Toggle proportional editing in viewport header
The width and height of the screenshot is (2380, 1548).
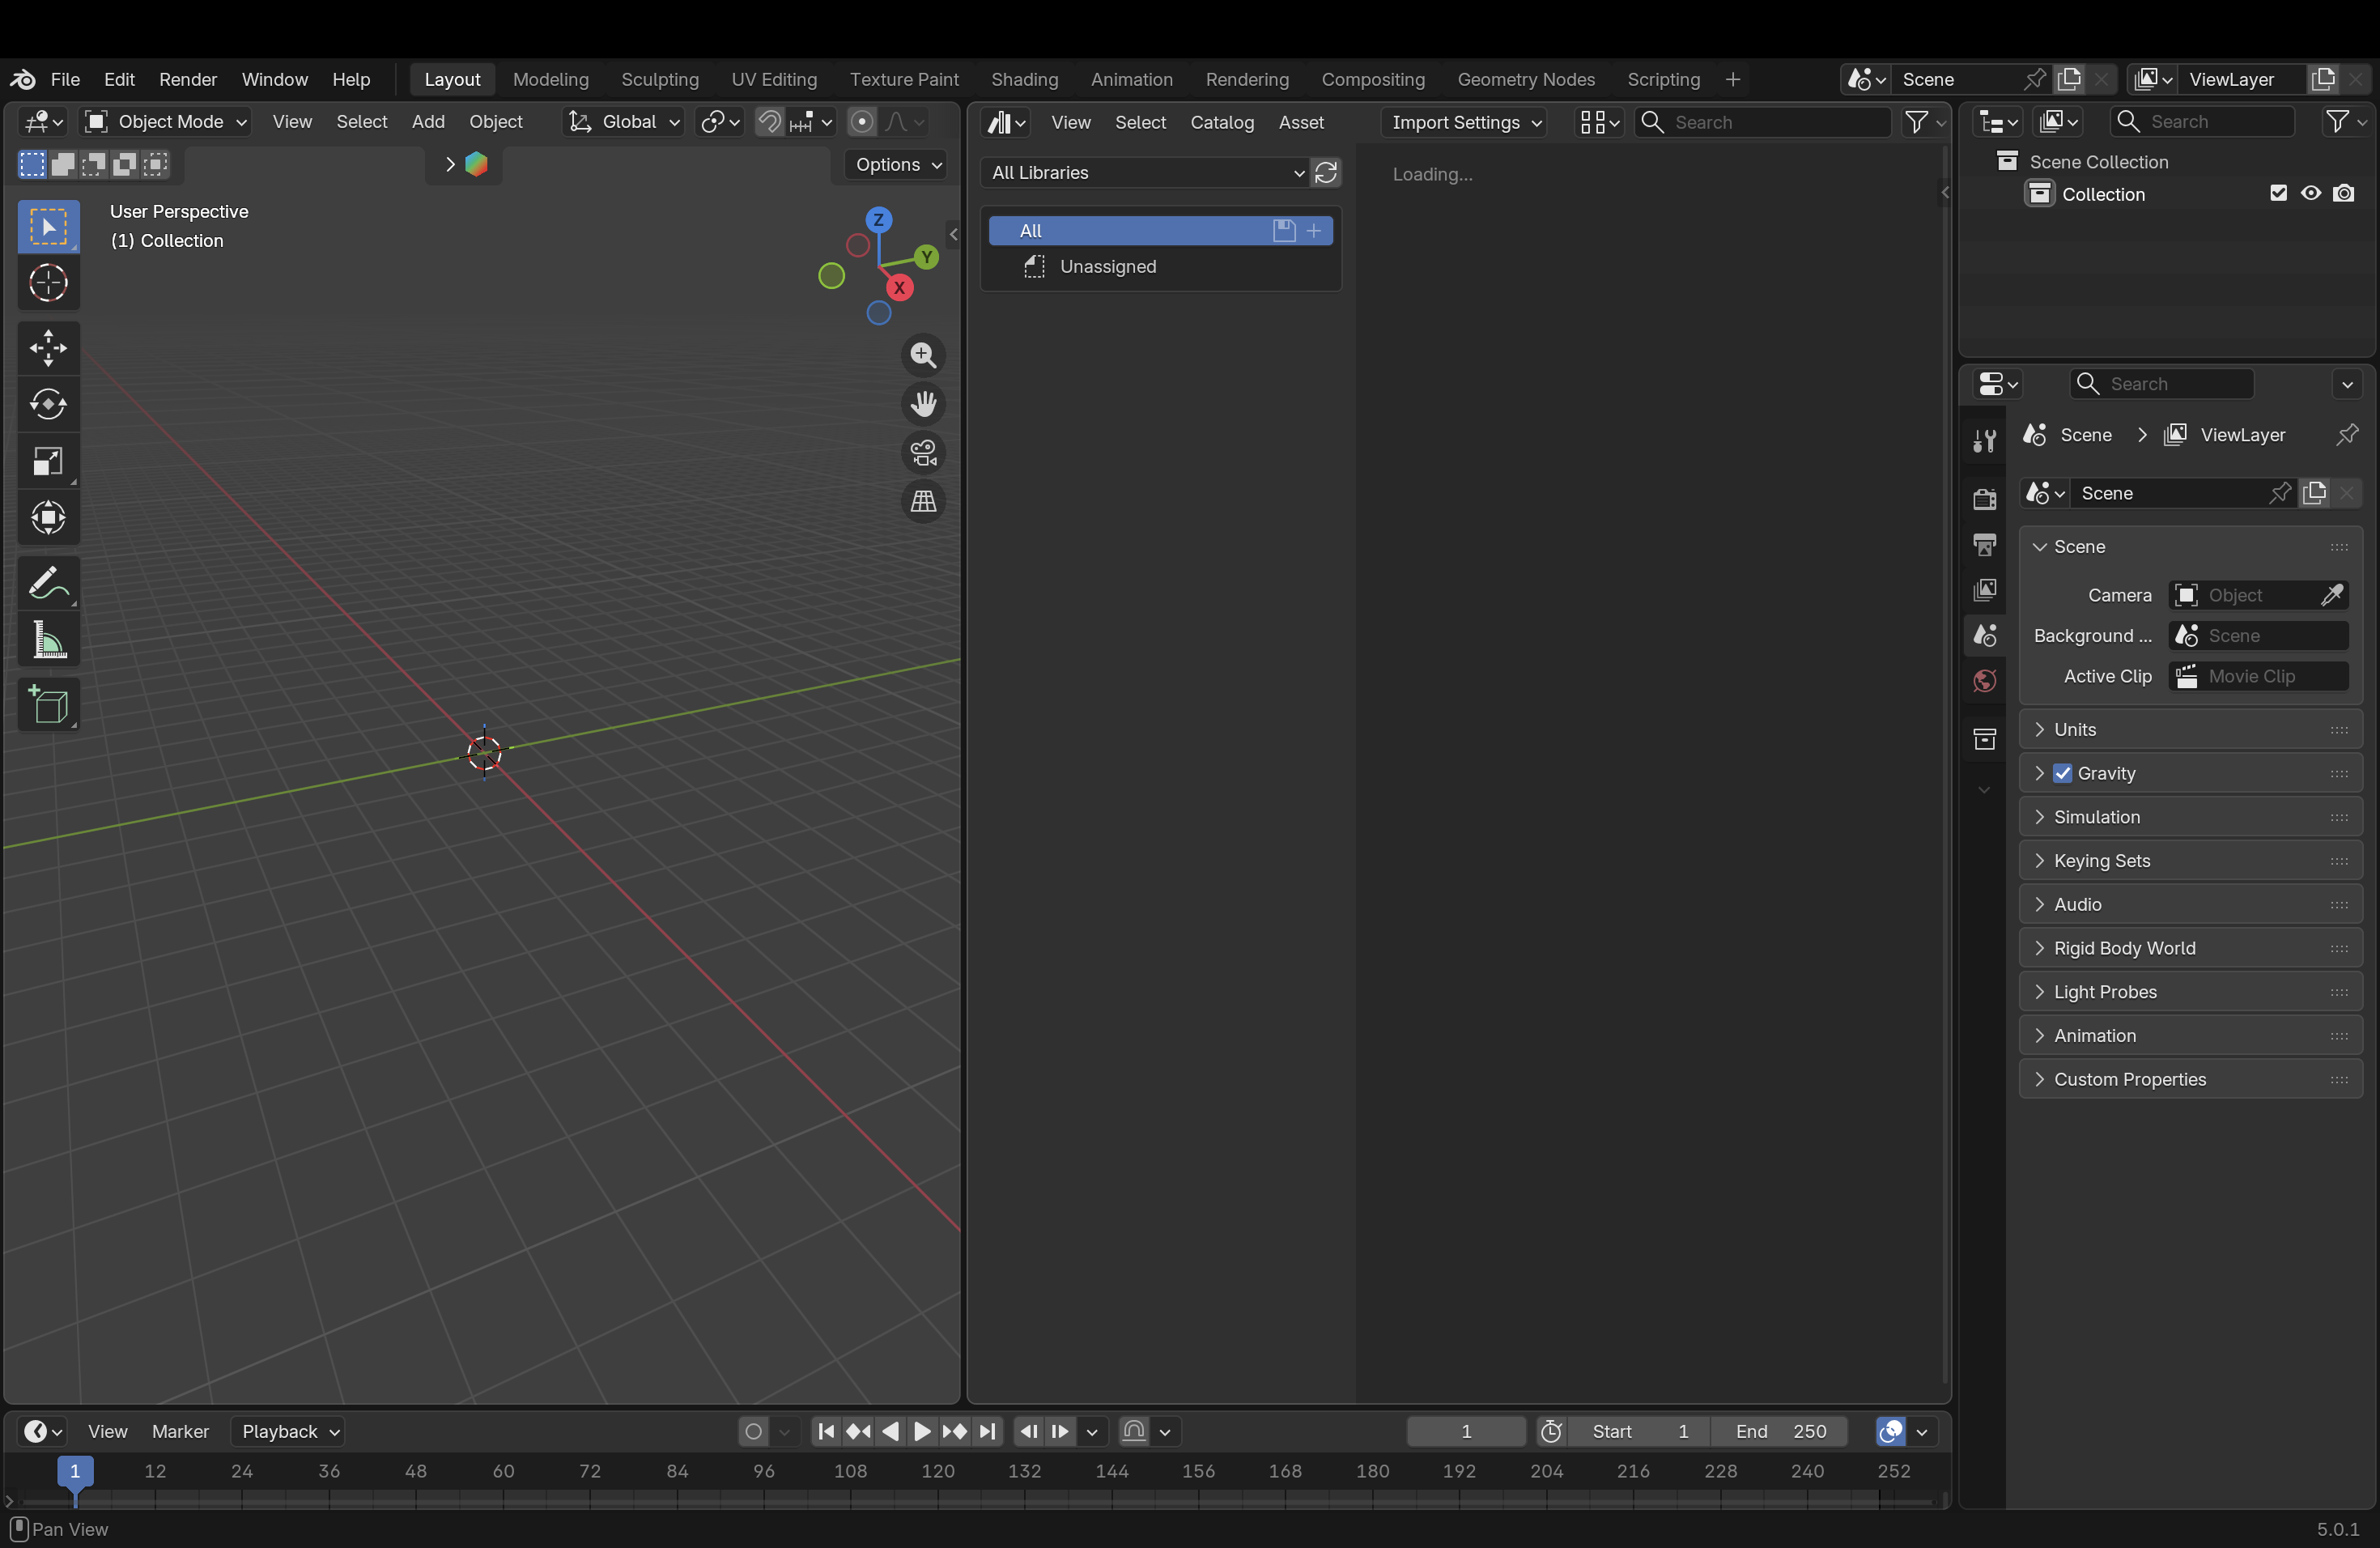pos(861,122)
